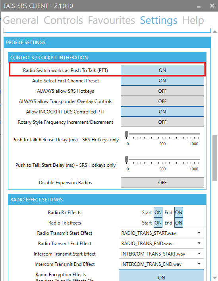Toggle Rotary Style Frequency Increment/Decrement
Viewport: 218px width, 281px height.
point(162,122)
